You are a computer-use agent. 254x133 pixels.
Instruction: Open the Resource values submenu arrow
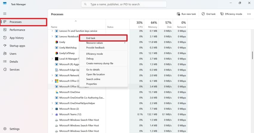[125, 43]
